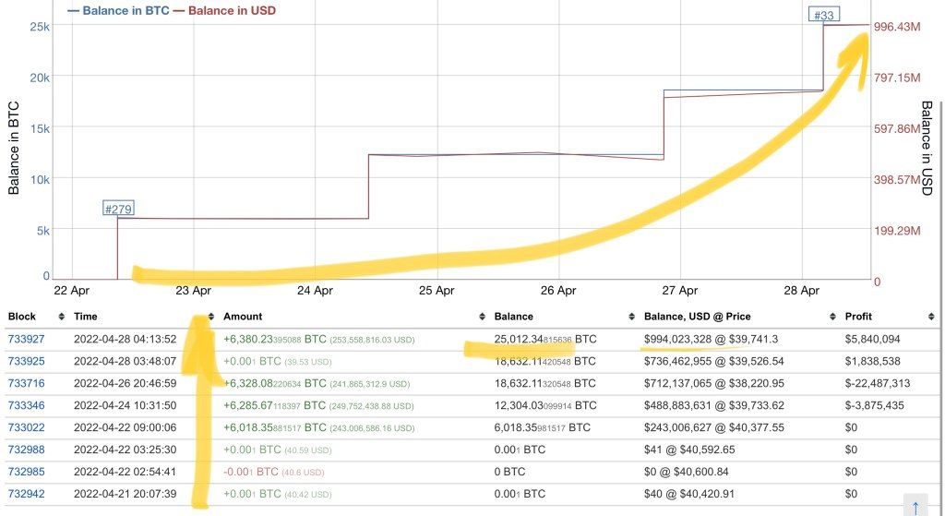Click the scroll-to-top arrow button
Viewport: 945px width, 516px height.
[x=915, y=505]
